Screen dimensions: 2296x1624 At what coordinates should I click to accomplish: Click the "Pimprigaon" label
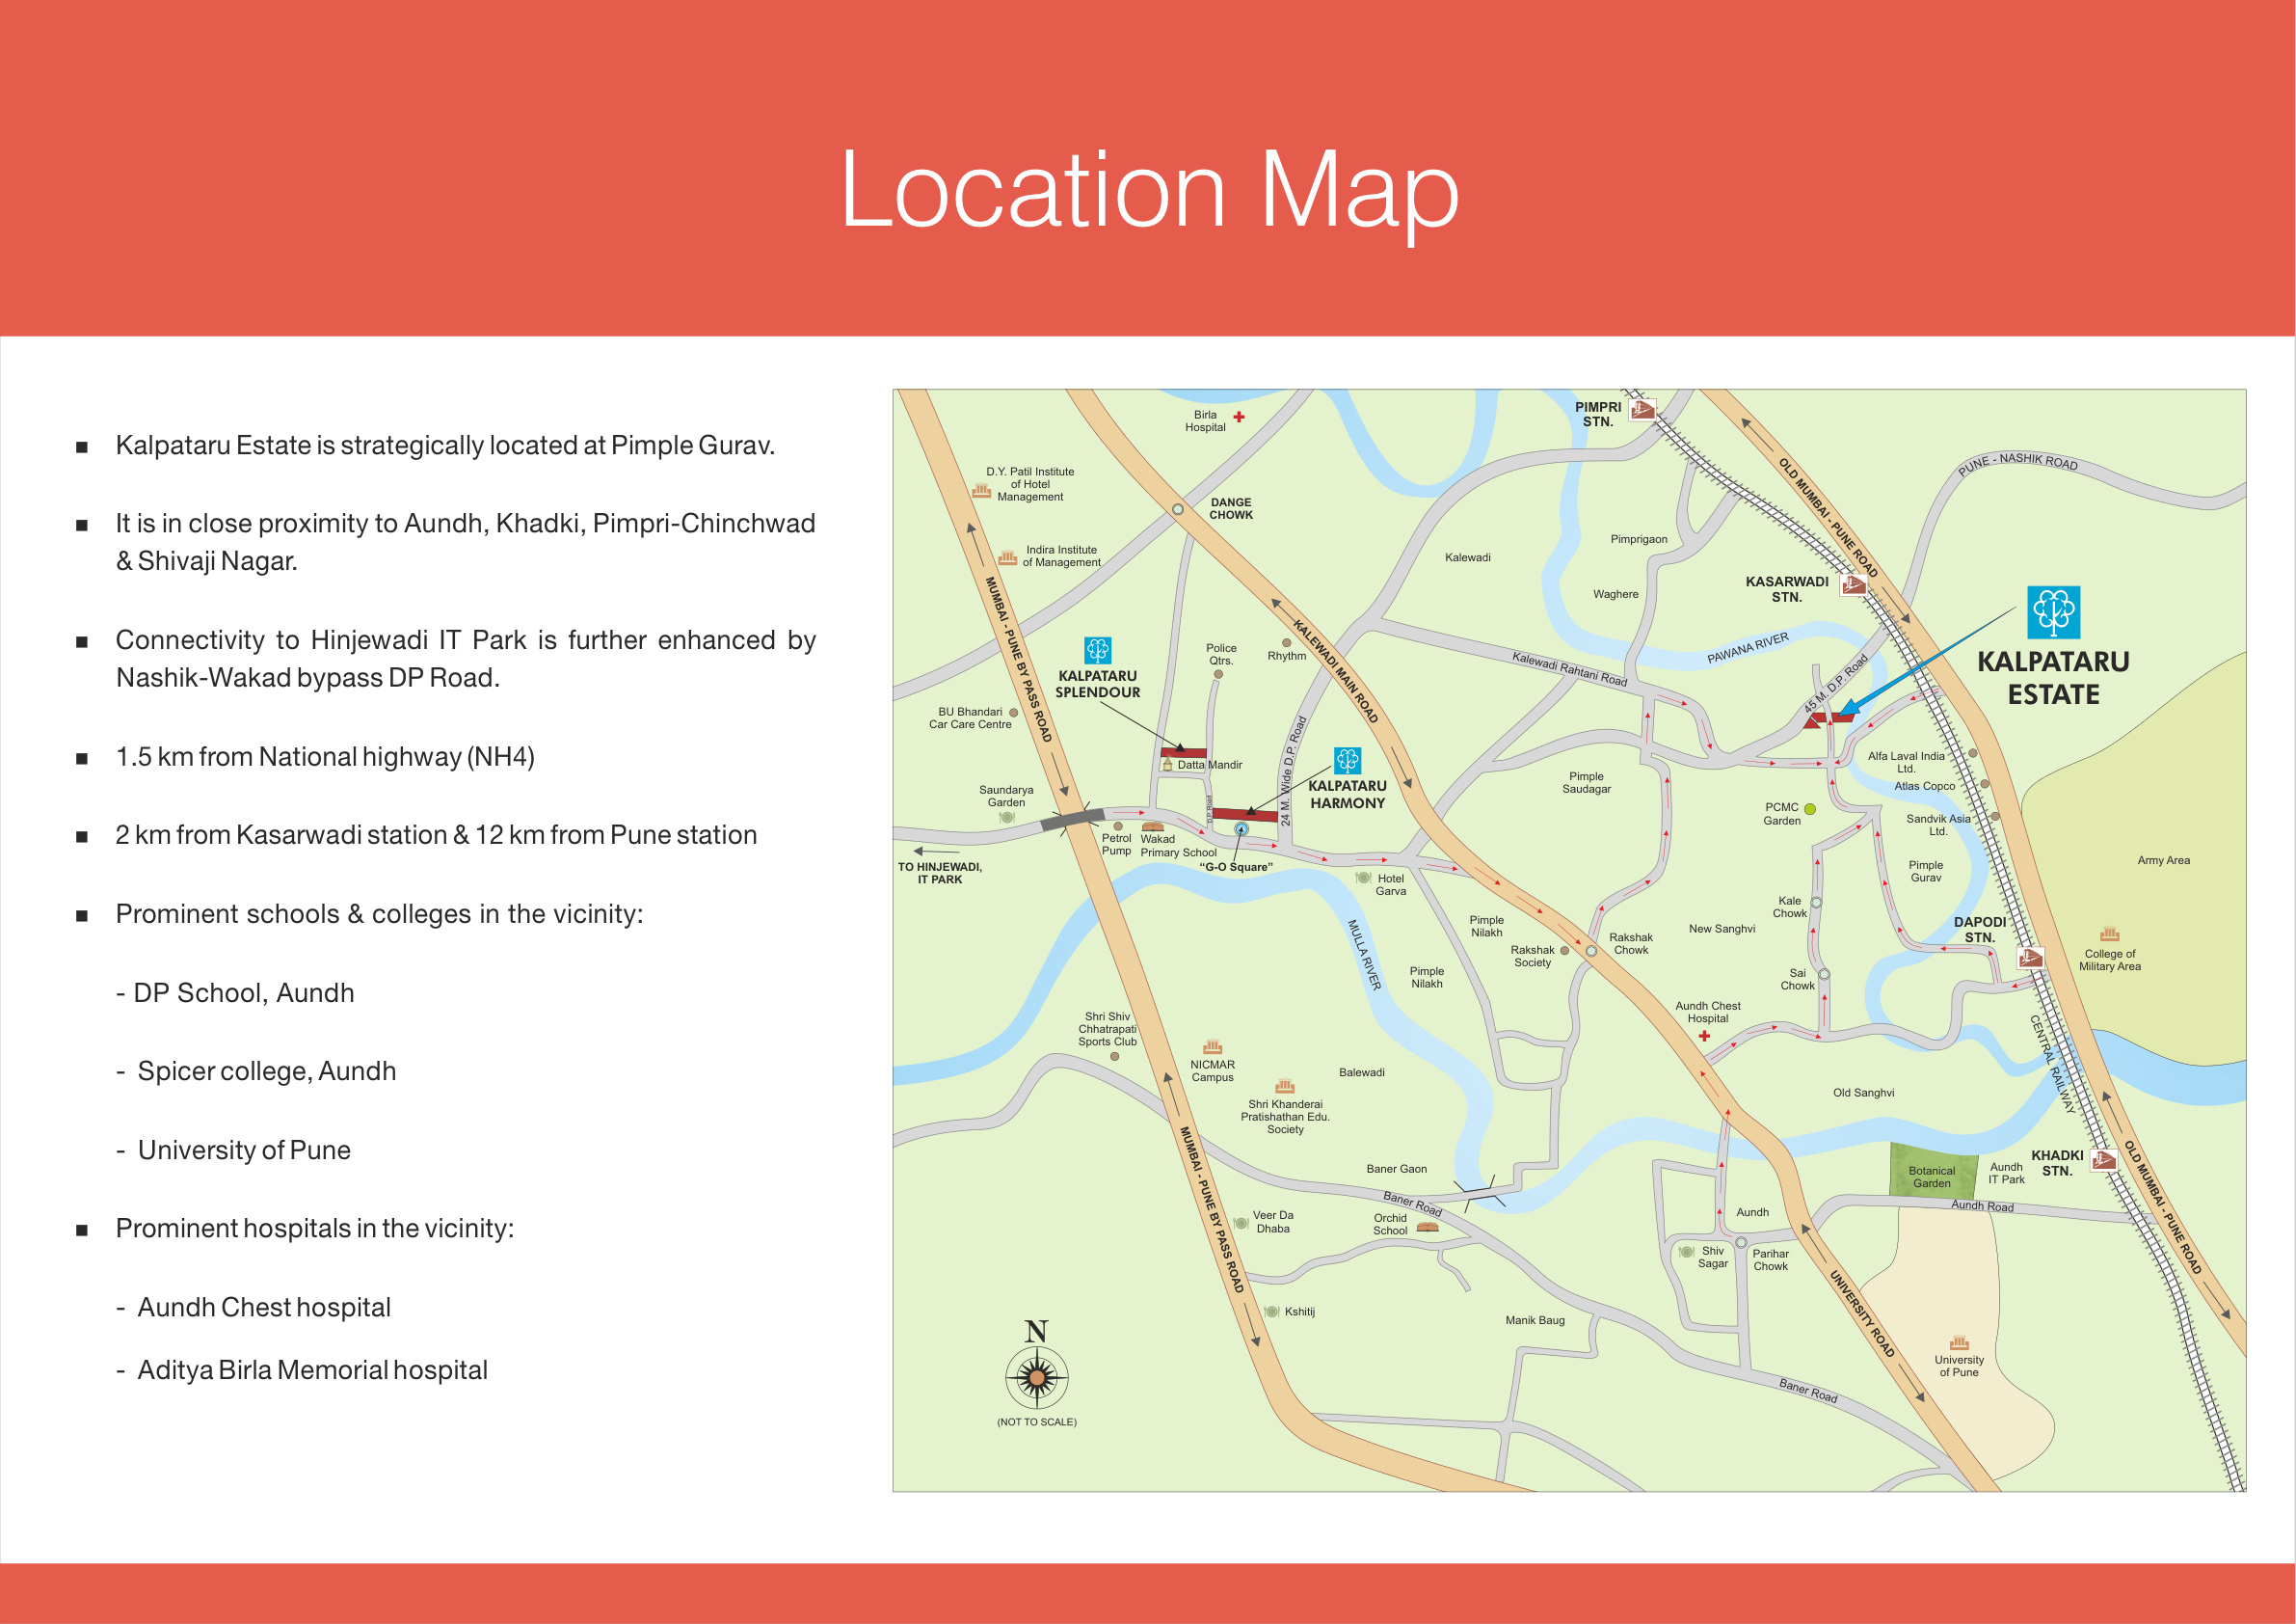point(1639,539)
